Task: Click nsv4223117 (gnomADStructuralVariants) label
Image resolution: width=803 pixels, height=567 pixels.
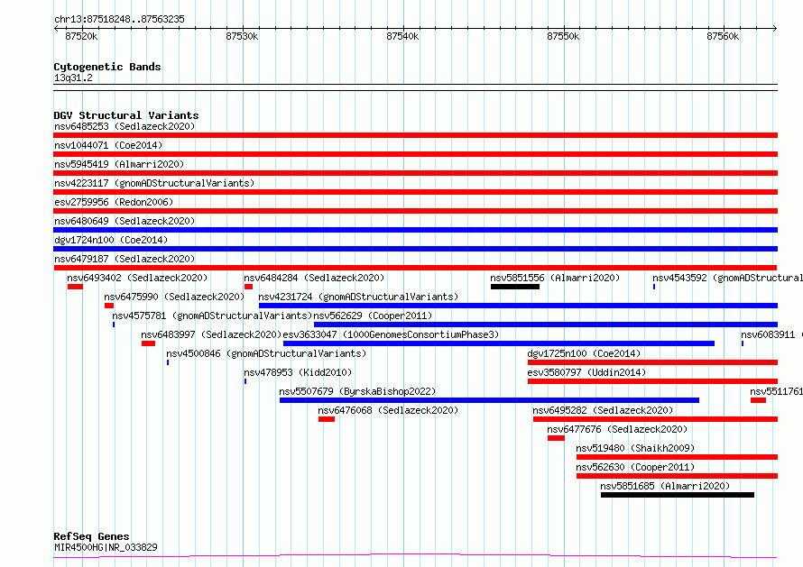Action: click(x=154, y=183)
